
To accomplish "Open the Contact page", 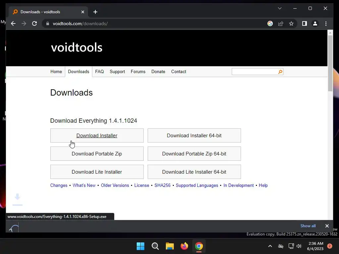I will (x=178, y=71).
